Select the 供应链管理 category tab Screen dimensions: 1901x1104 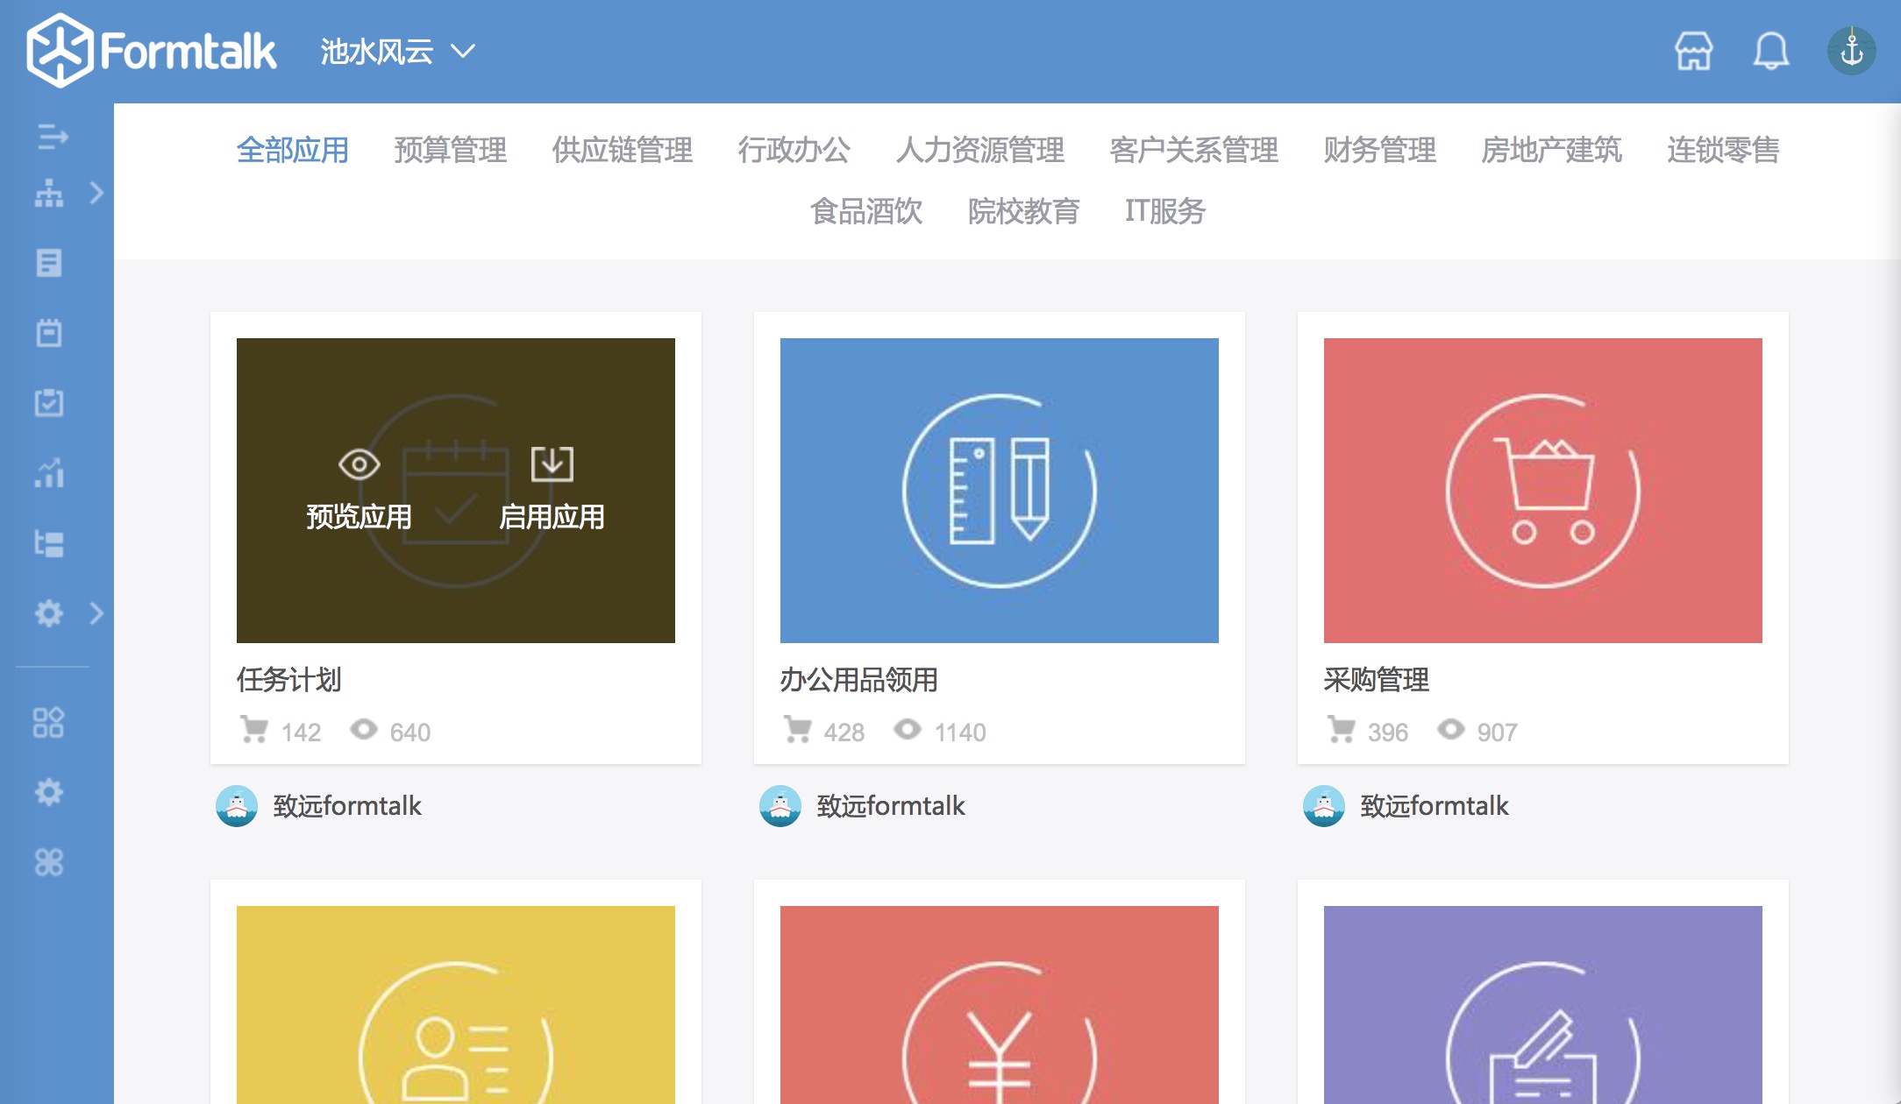(623, 150)
